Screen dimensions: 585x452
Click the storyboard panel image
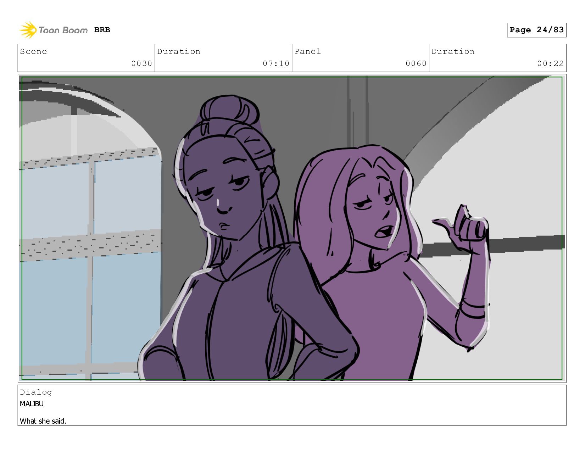point(292,228)
